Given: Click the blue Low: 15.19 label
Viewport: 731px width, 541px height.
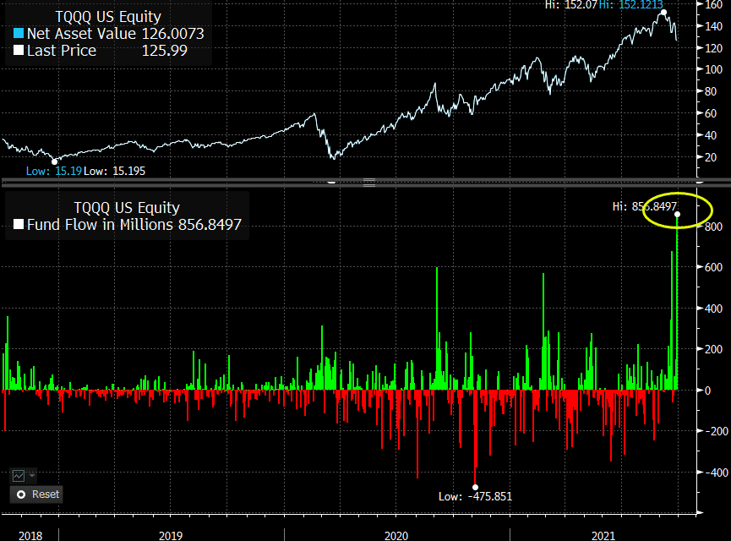Looking at the screenshot, I should [53, 171].
